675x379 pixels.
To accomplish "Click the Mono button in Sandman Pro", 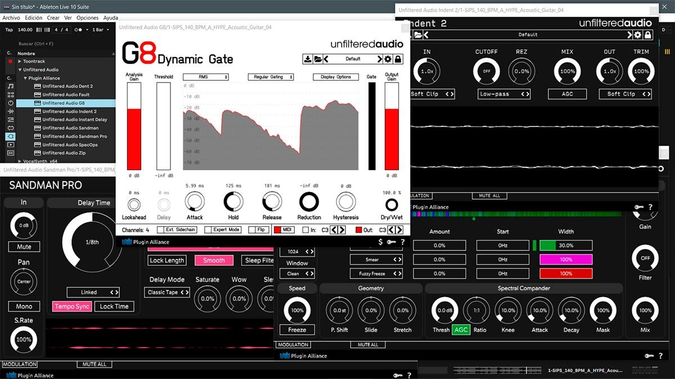I will coord(24,307).
